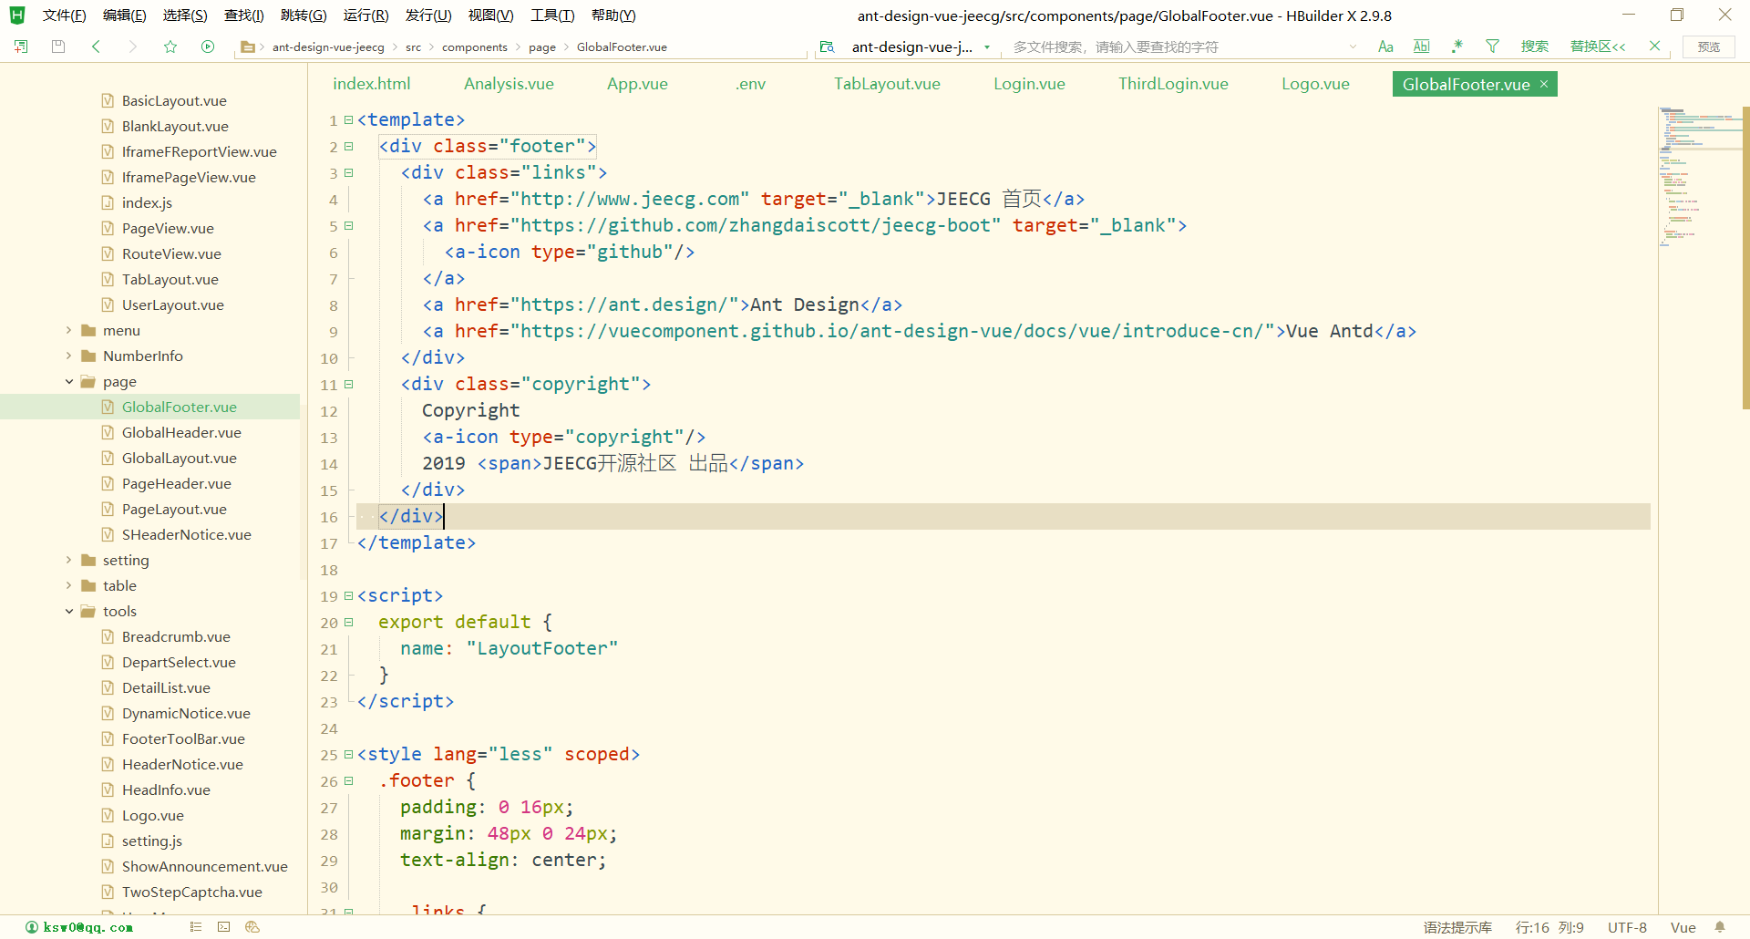The image size is (1750, 939).
Task: Collapse the tools folder
Action: 68,611
